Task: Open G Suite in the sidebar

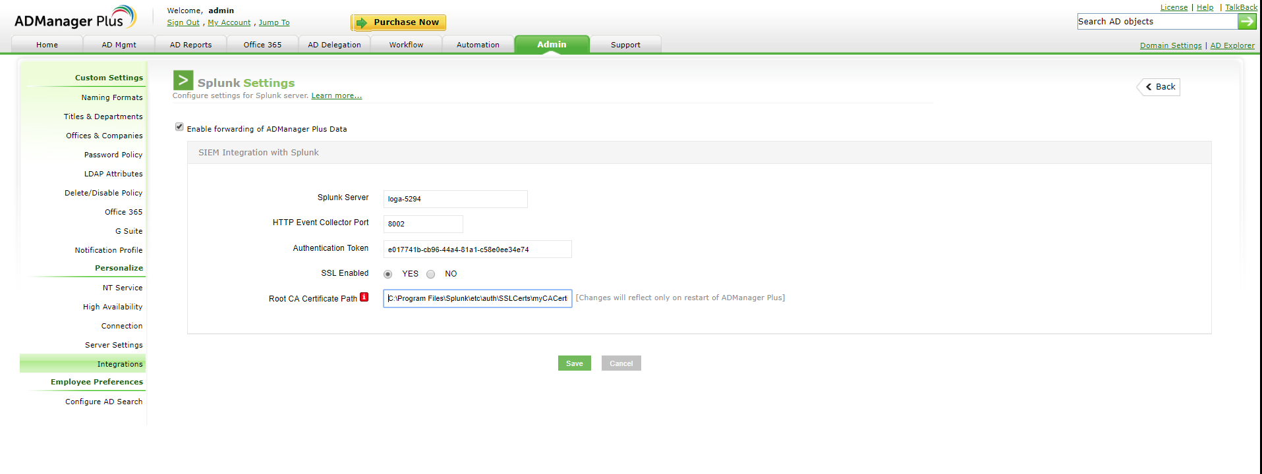Action: (129, 231)
